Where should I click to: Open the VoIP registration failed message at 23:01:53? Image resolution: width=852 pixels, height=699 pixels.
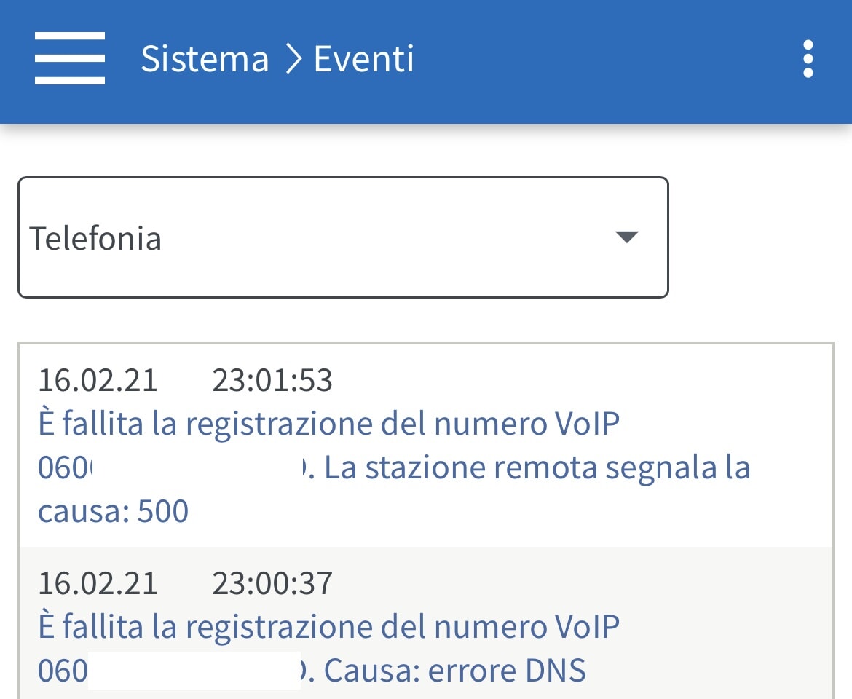[x=328, y=424]
